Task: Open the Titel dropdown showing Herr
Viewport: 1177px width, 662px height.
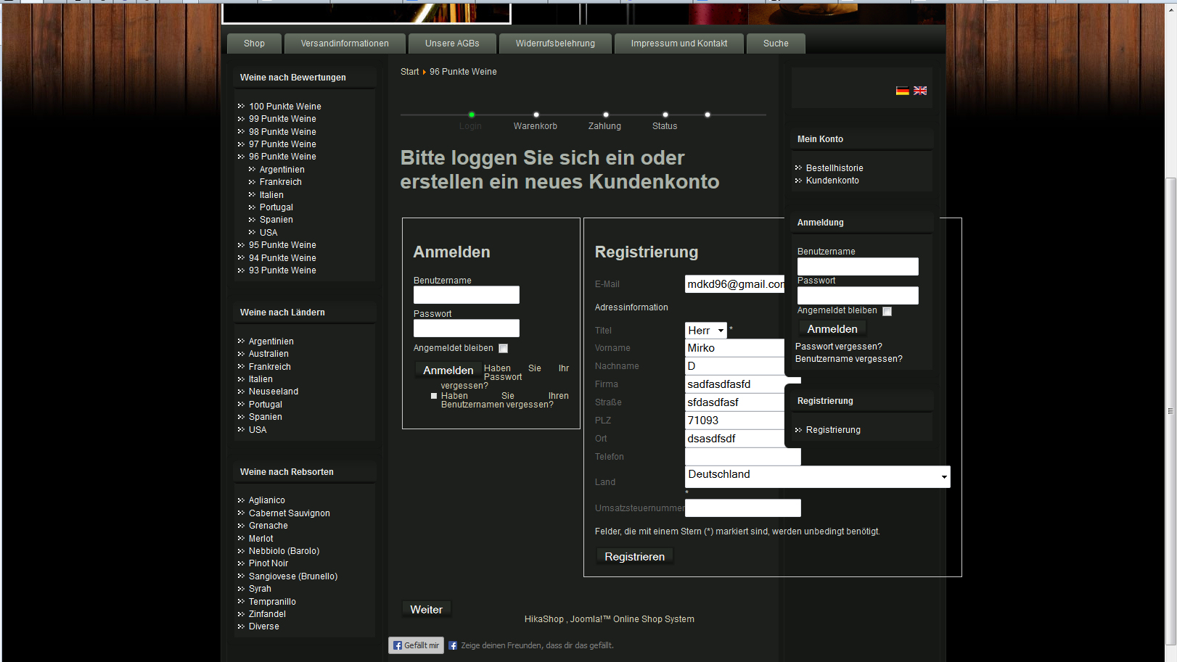Action: pyautogui.click(x=706, y=331)
